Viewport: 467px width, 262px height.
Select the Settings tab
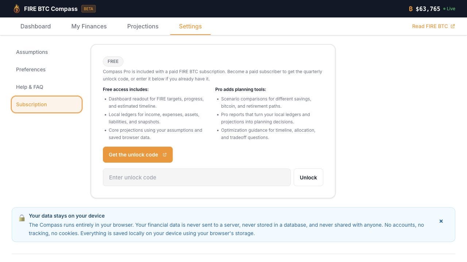click(x=190, y=26)
